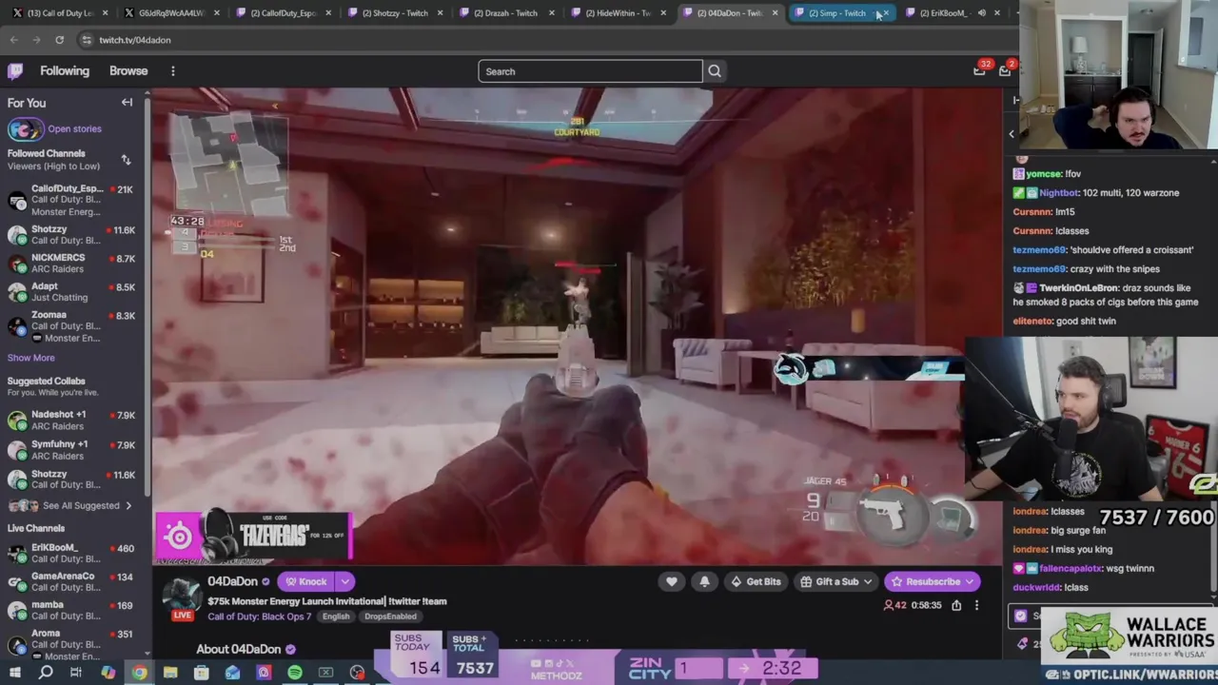Image resolution: width=1218 pixels, height=685 pixels.
Task: Switch to Shotzzy Twitch tab
Action: pyautogui.click(x=396, y=13)
